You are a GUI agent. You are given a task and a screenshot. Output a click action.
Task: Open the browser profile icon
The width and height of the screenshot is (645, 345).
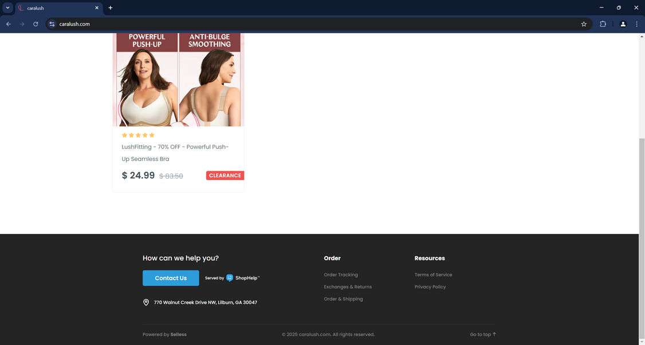[623, 24]
